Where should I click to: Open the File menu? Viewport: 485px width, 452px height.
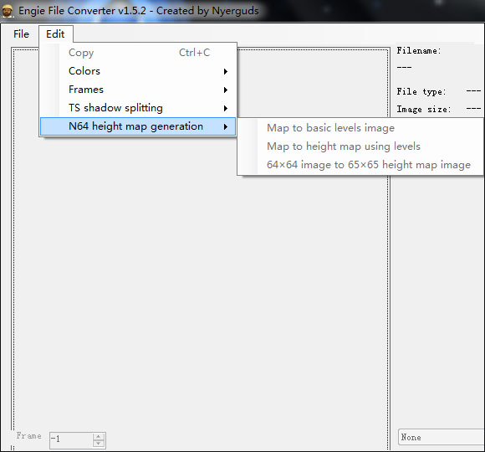pos(22,34)
